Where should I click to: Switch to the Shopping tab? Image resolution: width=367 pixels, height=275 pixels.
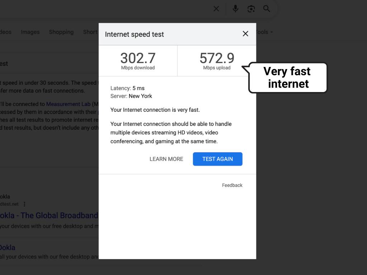point(61,32)
